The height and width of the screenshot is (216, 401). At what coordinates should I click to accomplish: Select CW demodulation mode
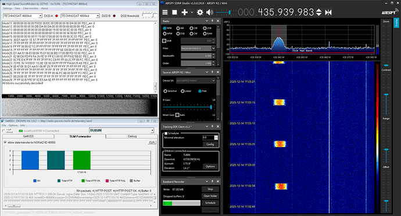[191, 34]
